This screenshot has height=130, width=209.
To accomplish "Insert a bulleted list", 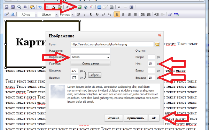I will 149,14.
